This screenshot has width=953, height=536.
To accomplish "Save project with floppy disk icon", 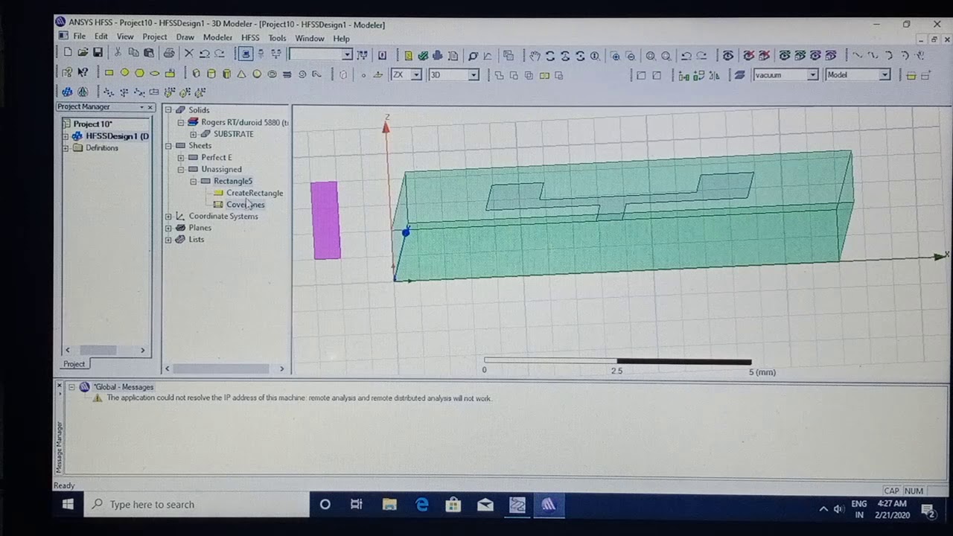I will [x=98, y=54].
